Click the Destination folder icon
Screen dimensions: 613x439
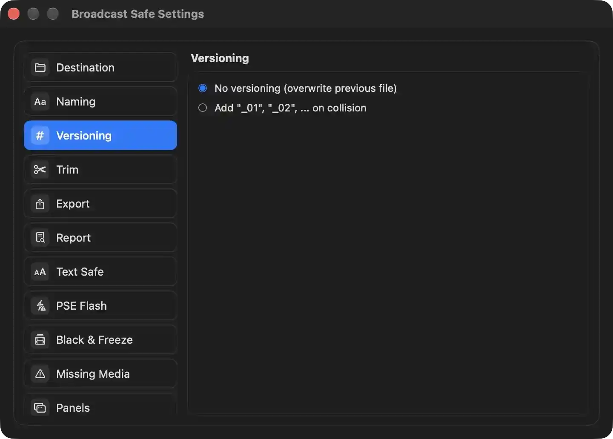point(40,68)
